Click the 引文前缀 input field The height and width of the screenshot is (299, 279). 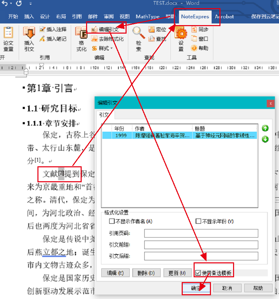[x=201, y=245]
